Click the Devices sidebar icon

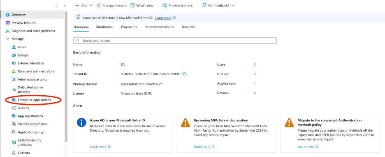14,108
